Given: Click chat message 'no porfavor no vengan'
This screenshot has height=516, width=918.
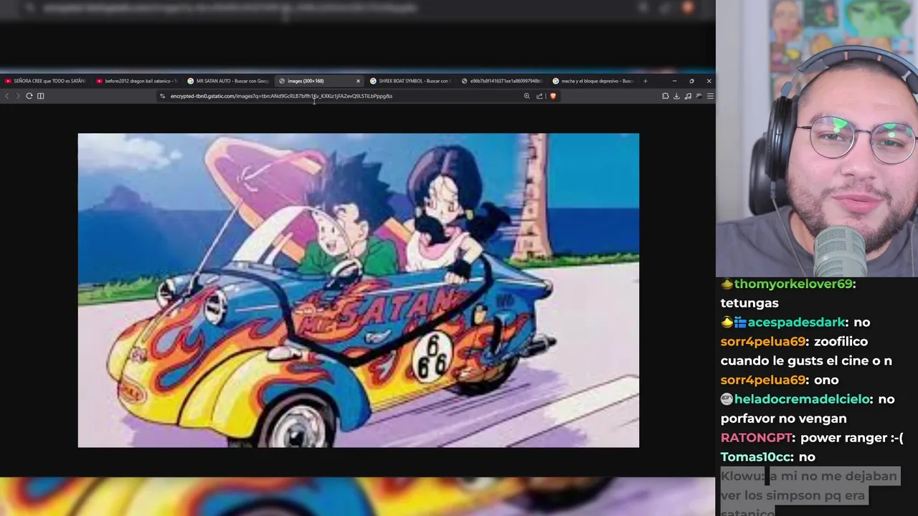Looking at the screenshot, I should [808, 408].
